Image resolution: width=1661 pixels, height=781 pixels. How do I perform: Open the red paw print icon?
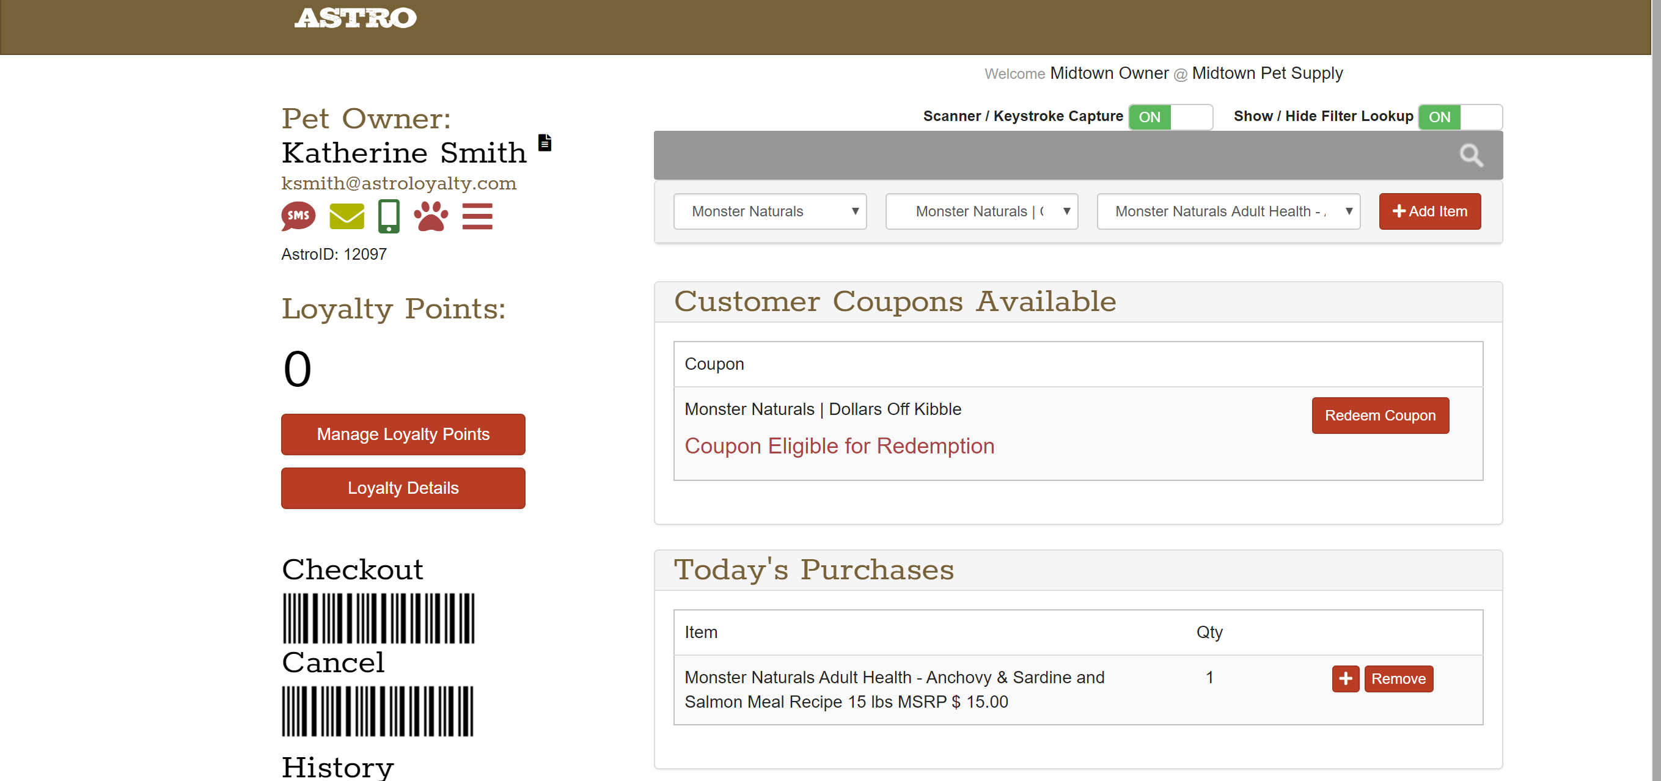pos(431,216)
